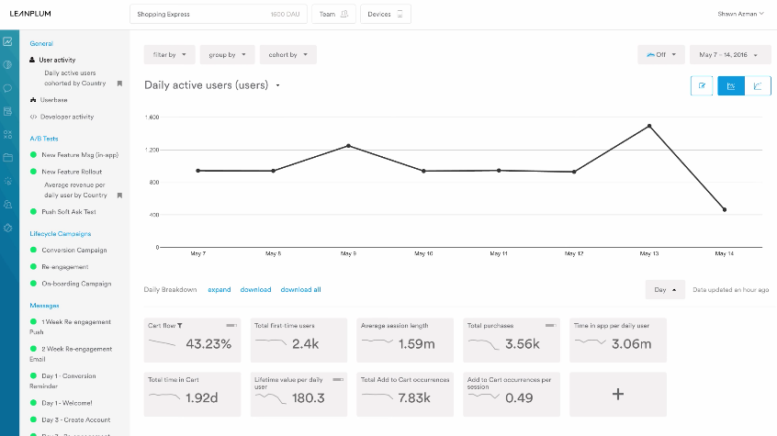
Task: Click the download all link
Action: point(300,289)
